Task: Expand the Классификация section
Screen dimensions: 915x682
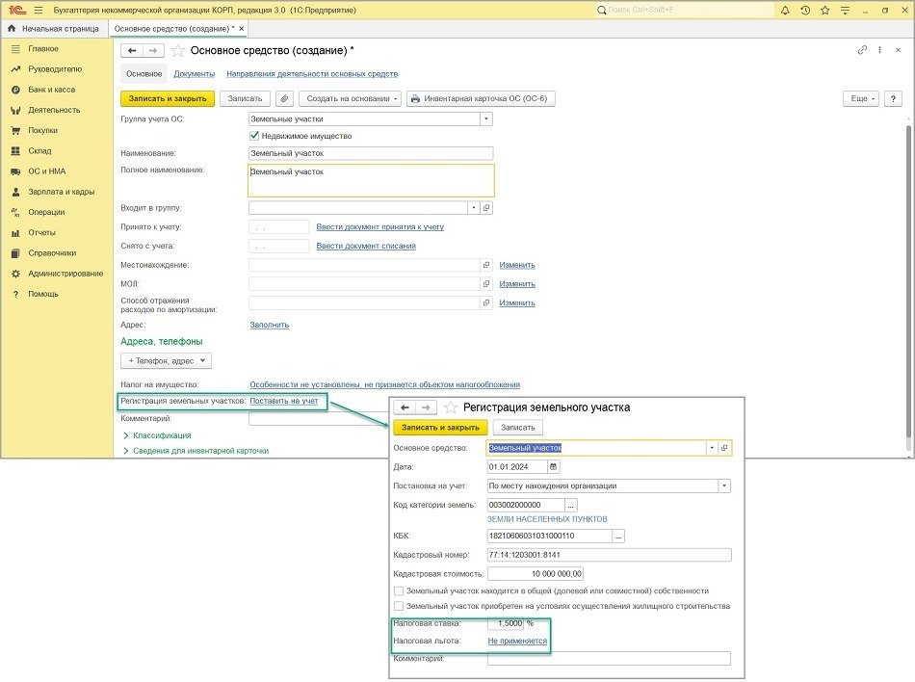Action: click(x=161, y=435)
